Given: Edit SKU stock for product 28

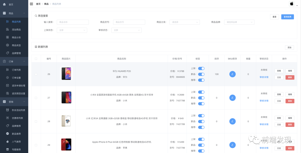Looking at the screenshot, I should tap(232, 121).
